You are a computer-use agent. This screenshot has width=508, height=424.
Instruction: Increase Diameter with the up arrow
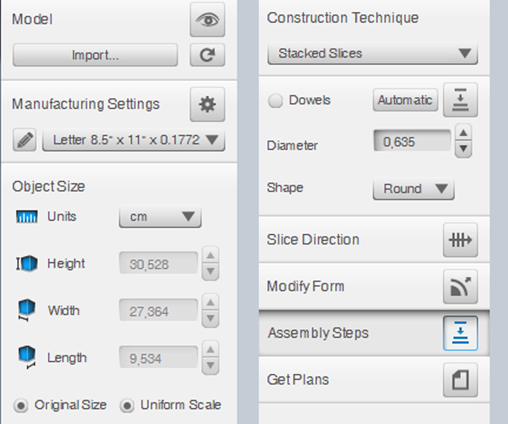click(x=464, y=133)
